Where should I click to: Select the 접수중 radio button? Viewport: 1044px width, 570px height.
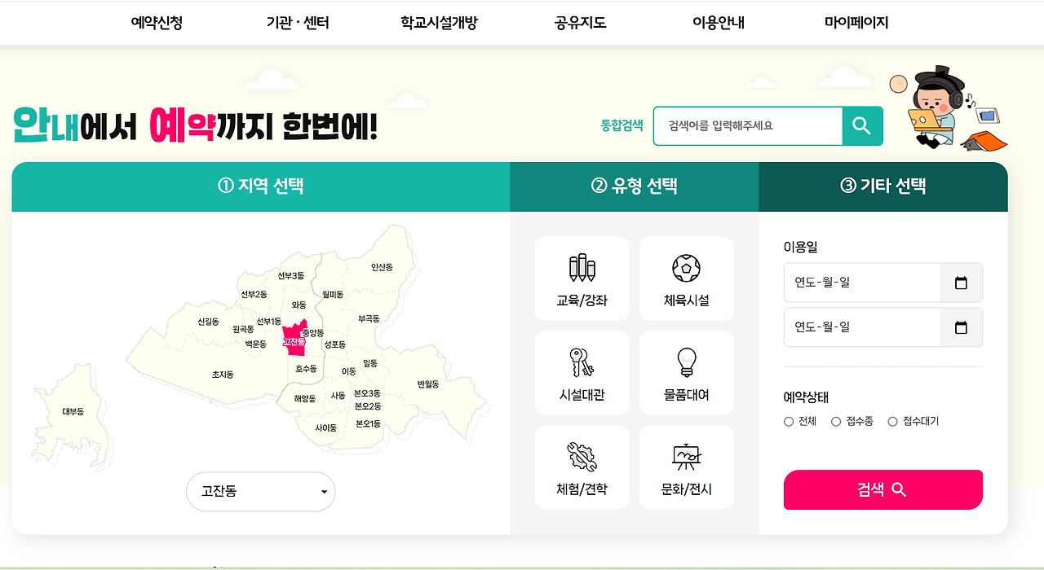pos(836,422)
